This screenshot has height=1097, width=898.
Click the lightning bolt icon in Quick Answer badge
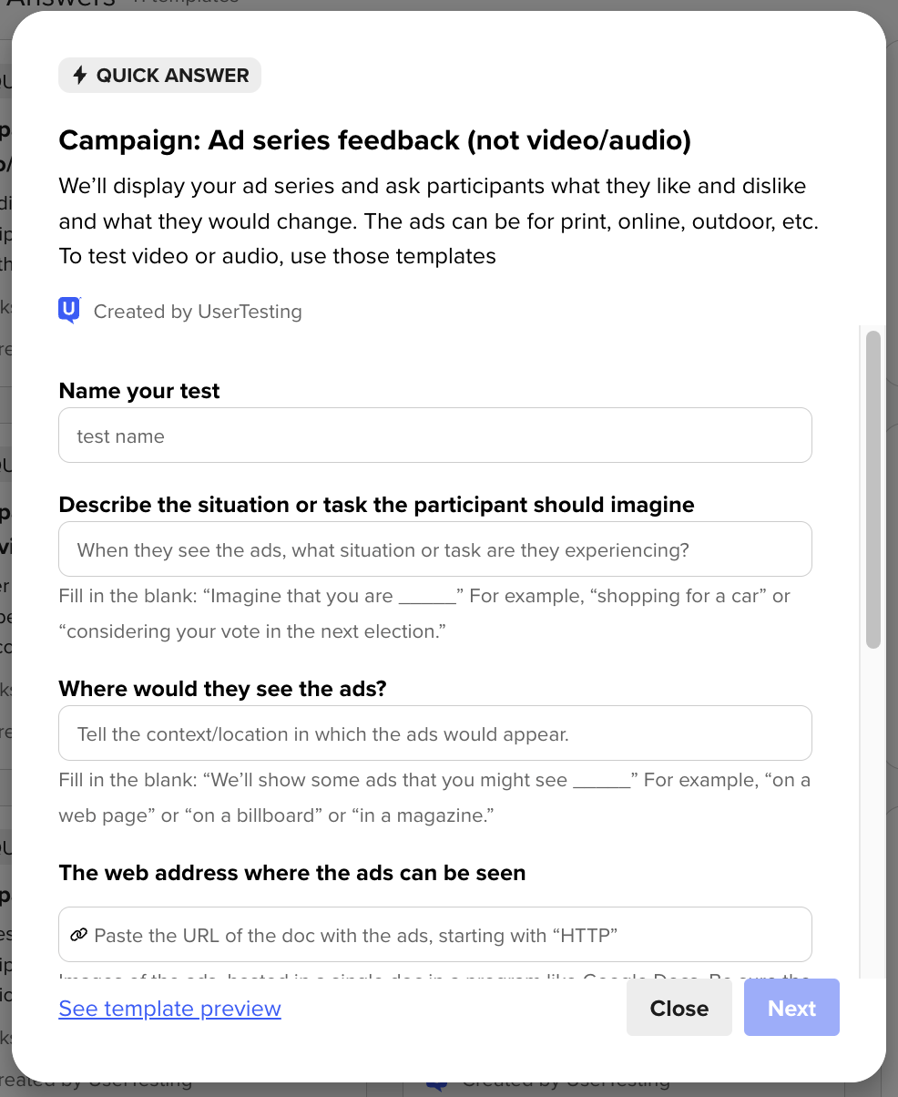coord(80,76)
